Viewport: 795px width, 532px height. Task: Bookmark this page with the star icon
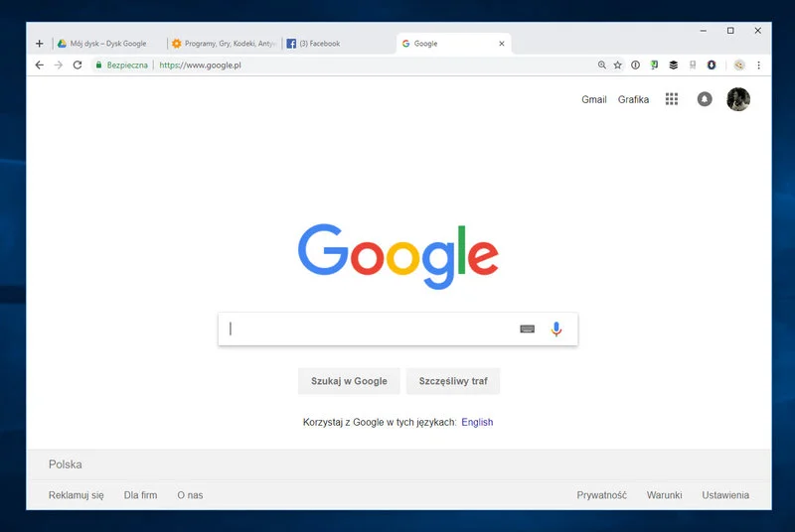tap(617, 65)
